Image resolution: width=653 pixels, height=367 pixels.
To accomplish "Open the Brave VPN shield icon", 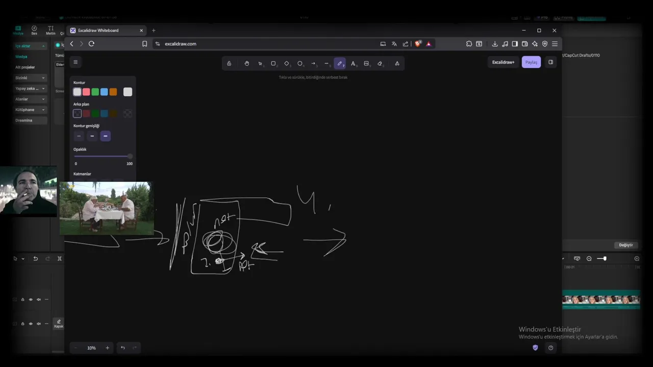I will [x=545, y=44].
